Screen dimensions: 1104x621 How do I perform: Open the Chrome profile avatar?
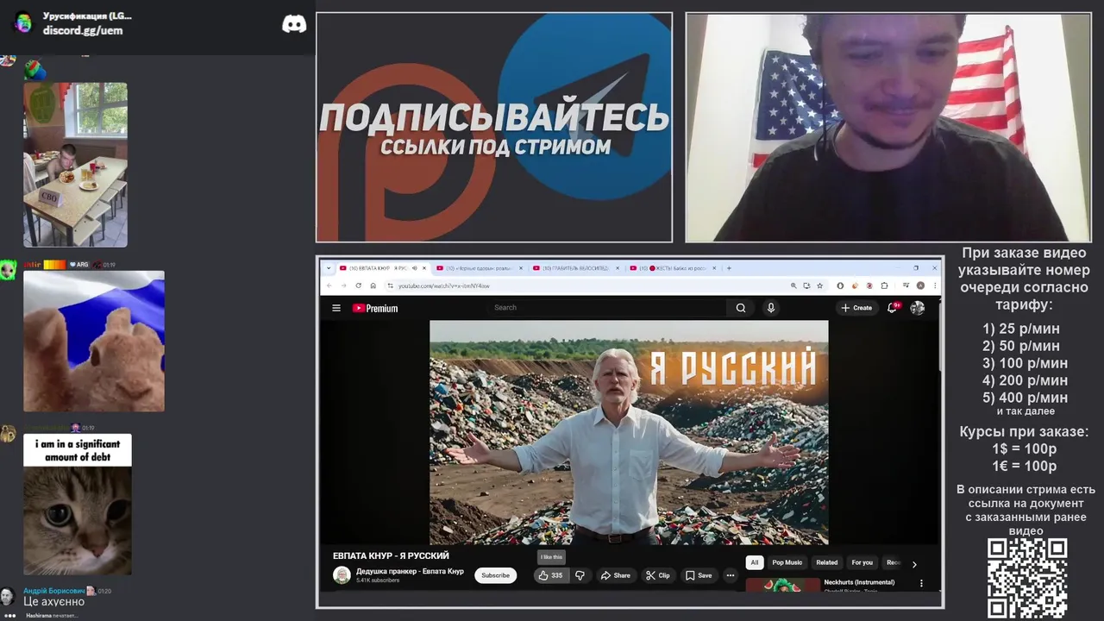920,285
